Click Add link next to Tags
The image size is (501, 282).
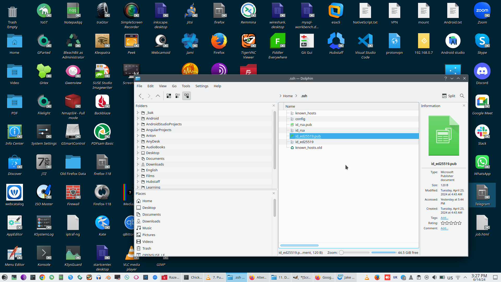444,218
